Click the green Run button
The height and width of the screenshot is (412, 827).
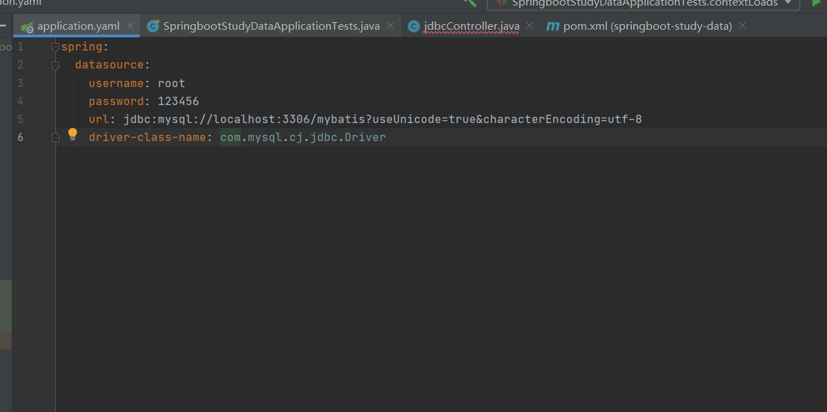(817, 3)
